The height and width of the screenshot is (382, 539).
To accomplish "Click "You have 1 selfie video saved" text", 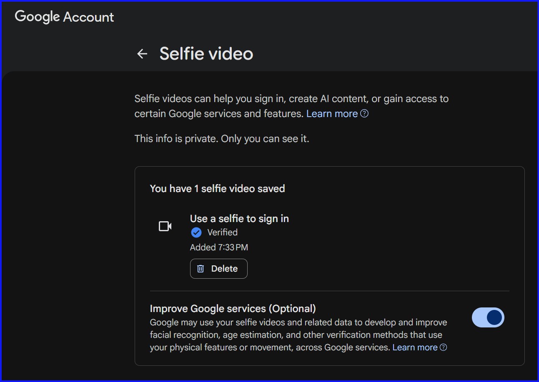I will pos(217,189).
